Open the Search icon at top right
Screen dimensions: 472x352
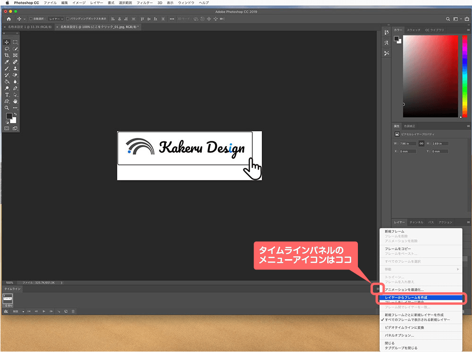[448, 19]
